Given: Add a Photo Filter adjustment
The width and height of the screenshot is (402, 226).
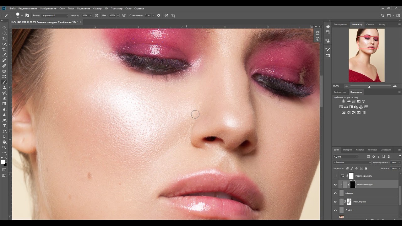Looking at the screenshot, I should [356, 107].
